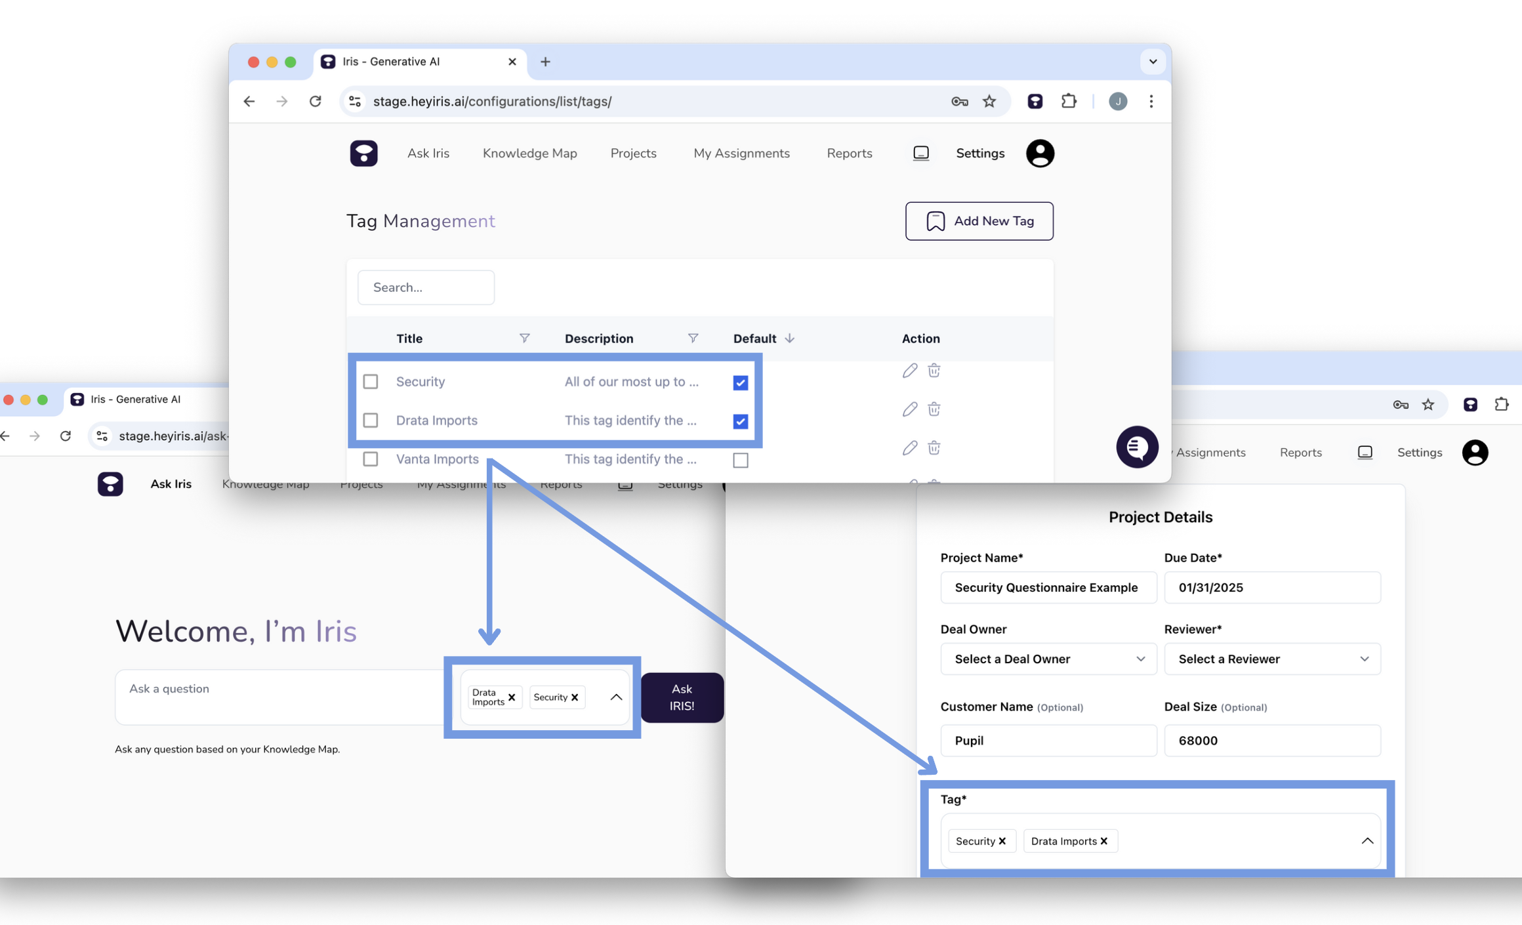Edit the Security tag with pencil icon
The height and width of the screenshot is (925, 1522).
tap(909, 371)
